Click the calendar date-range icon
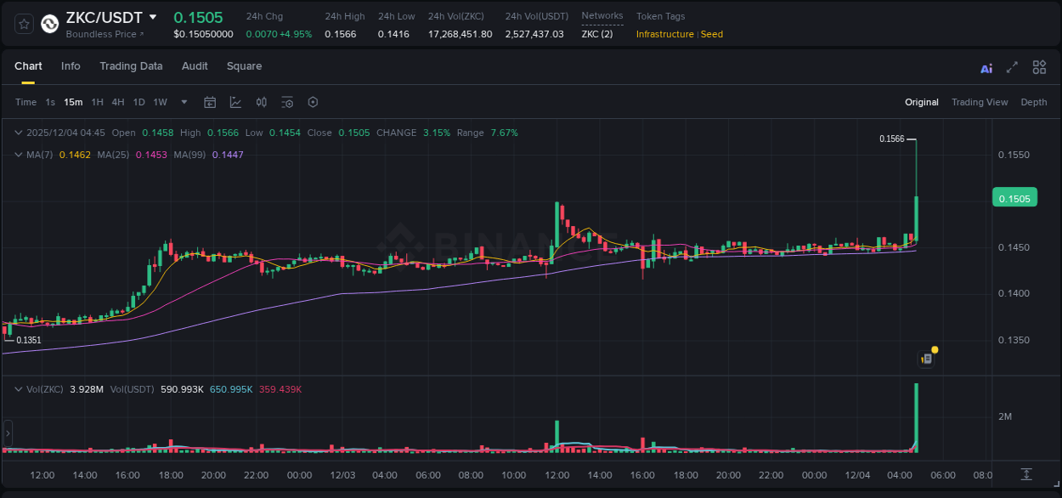The height and width of the screenshot is (498, 1062). point(210,102)
